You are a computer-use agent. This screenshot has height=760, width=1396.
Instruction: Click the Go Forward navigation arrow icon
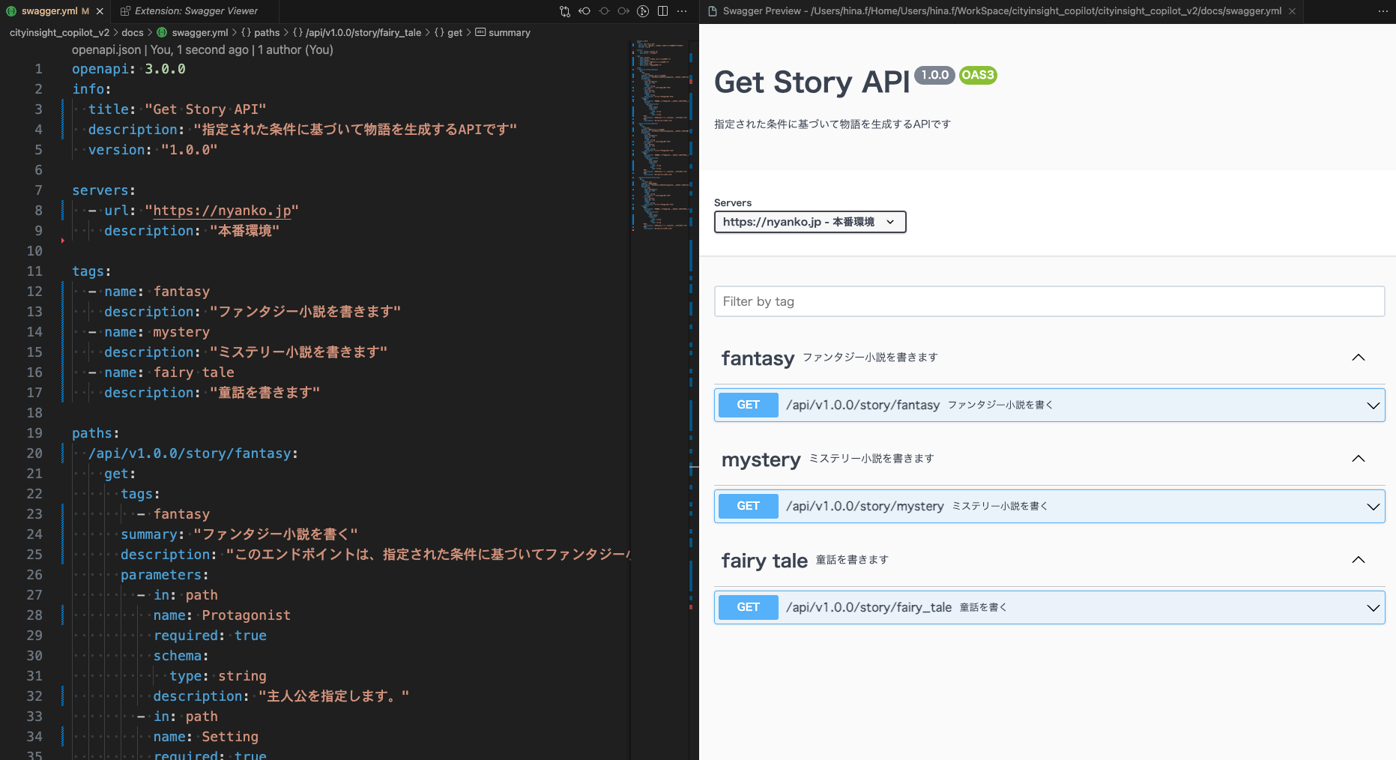coord(623,11)
